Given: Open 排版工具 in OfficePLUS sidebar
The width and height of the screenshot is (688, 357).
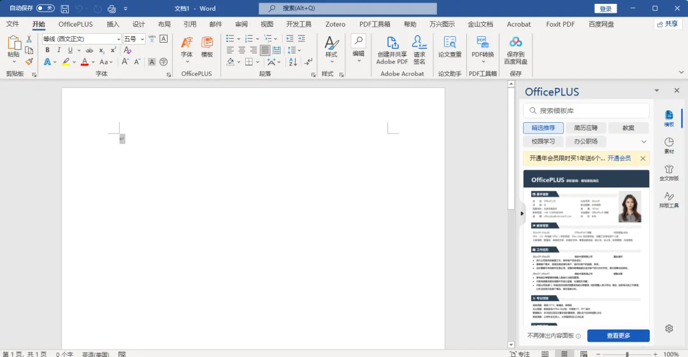Looking at the screenshot, I should [x=669, y=200].
